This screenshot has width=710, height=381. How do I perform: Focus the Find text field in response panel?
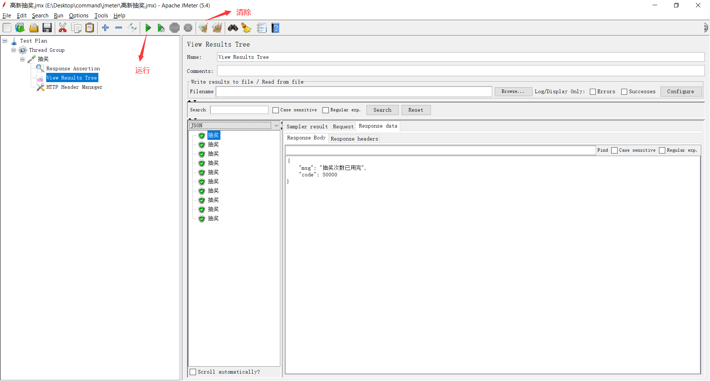point(440,150)
